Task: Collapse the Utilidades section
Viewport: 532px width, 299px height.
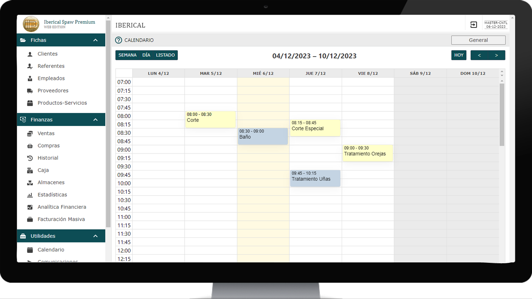Action: [x=96, y=236]
